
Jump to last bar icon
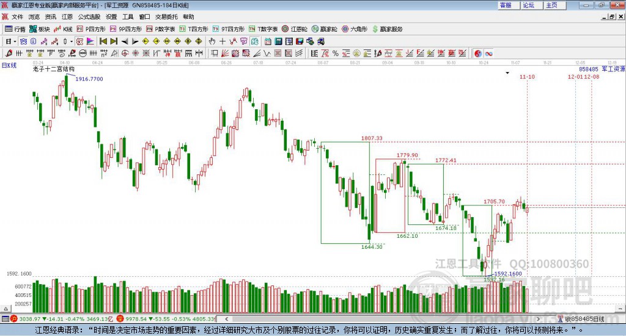tap(114, 41)
